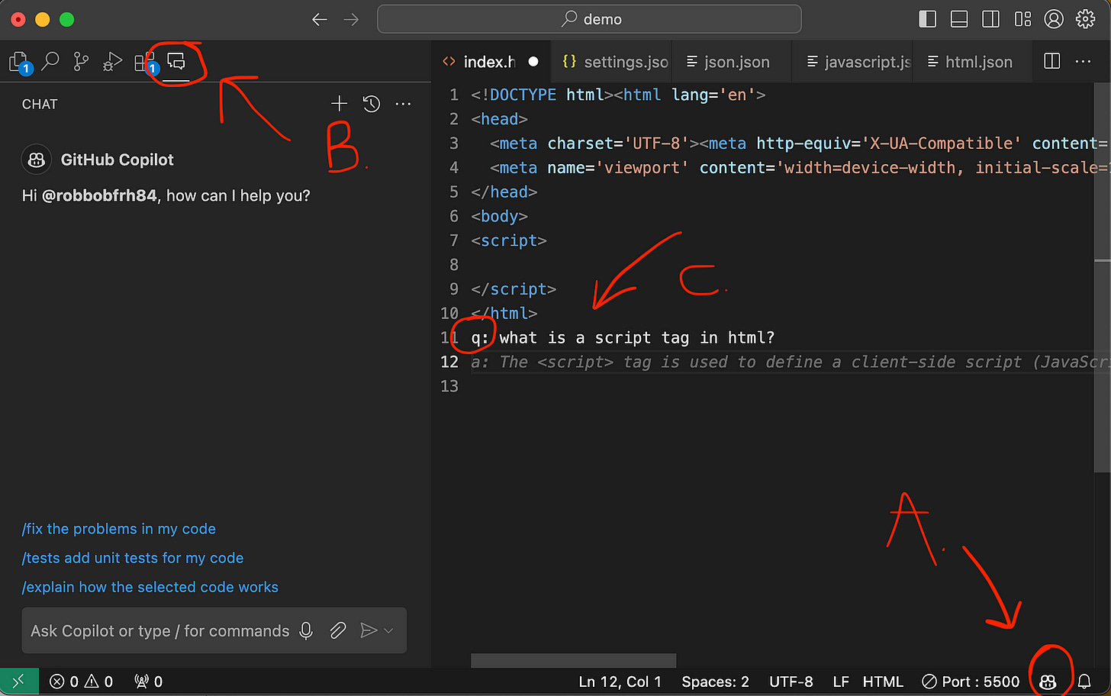Toggle secondary side bar layout button
The height and width of the screenshot is (696, 1111).
pyautogui.click(x=990, y=19)
